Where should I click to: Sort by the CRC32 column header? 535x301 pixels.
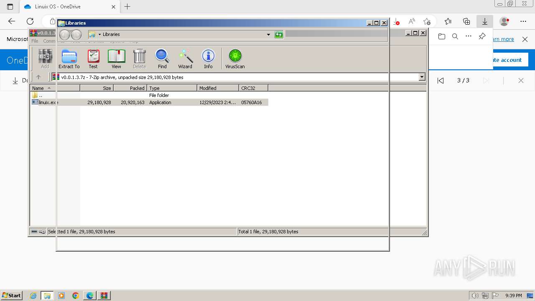(x=253, y=88)
